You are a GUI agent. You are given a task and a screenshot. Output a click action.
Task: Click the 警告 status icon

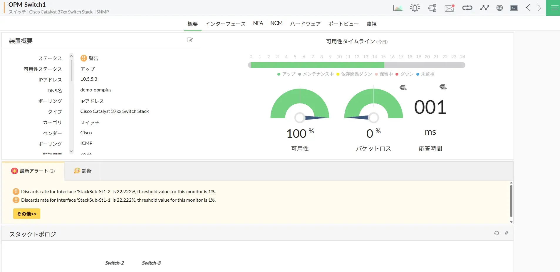click(84, 58)
